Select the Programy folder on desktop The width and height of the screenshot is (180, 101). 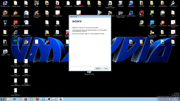(x=5, y=33)
